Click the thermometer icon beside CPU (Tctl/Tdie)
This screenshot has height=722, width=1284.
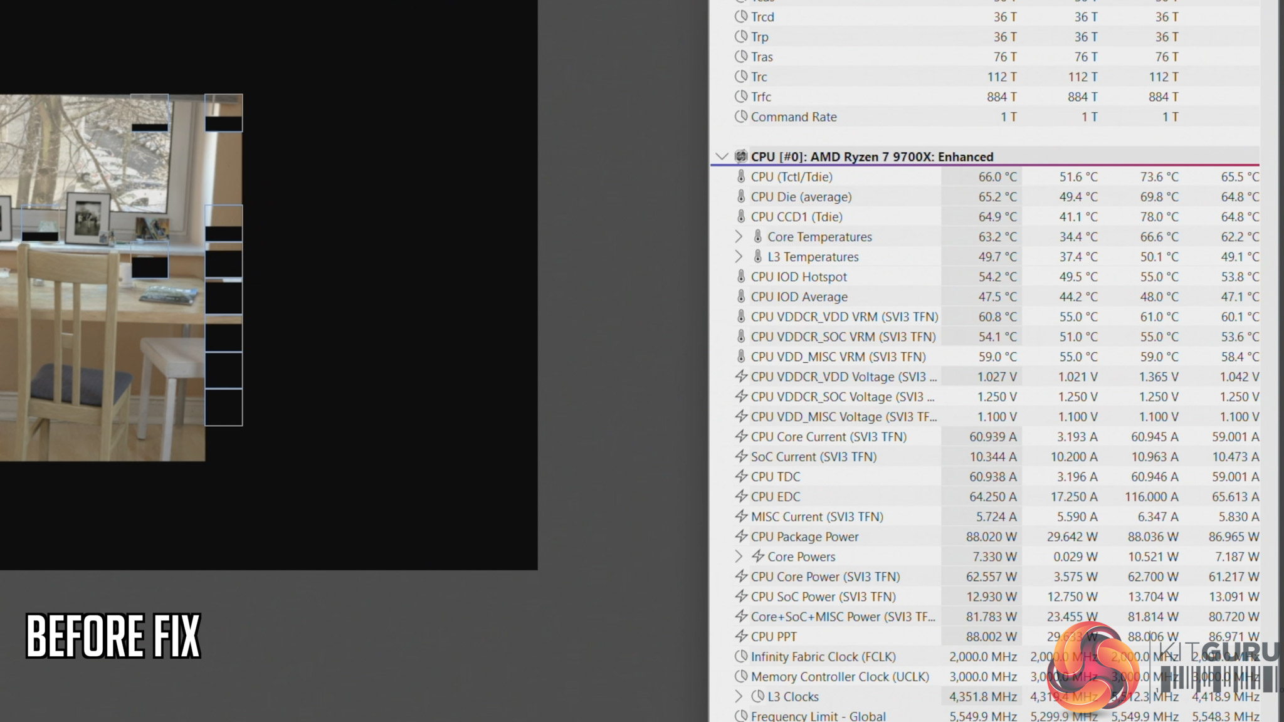pos(741,177)
